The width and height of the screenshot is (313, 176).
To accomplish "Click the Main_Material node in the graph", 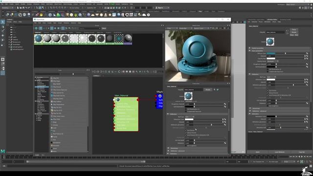I will pos(126,114).
